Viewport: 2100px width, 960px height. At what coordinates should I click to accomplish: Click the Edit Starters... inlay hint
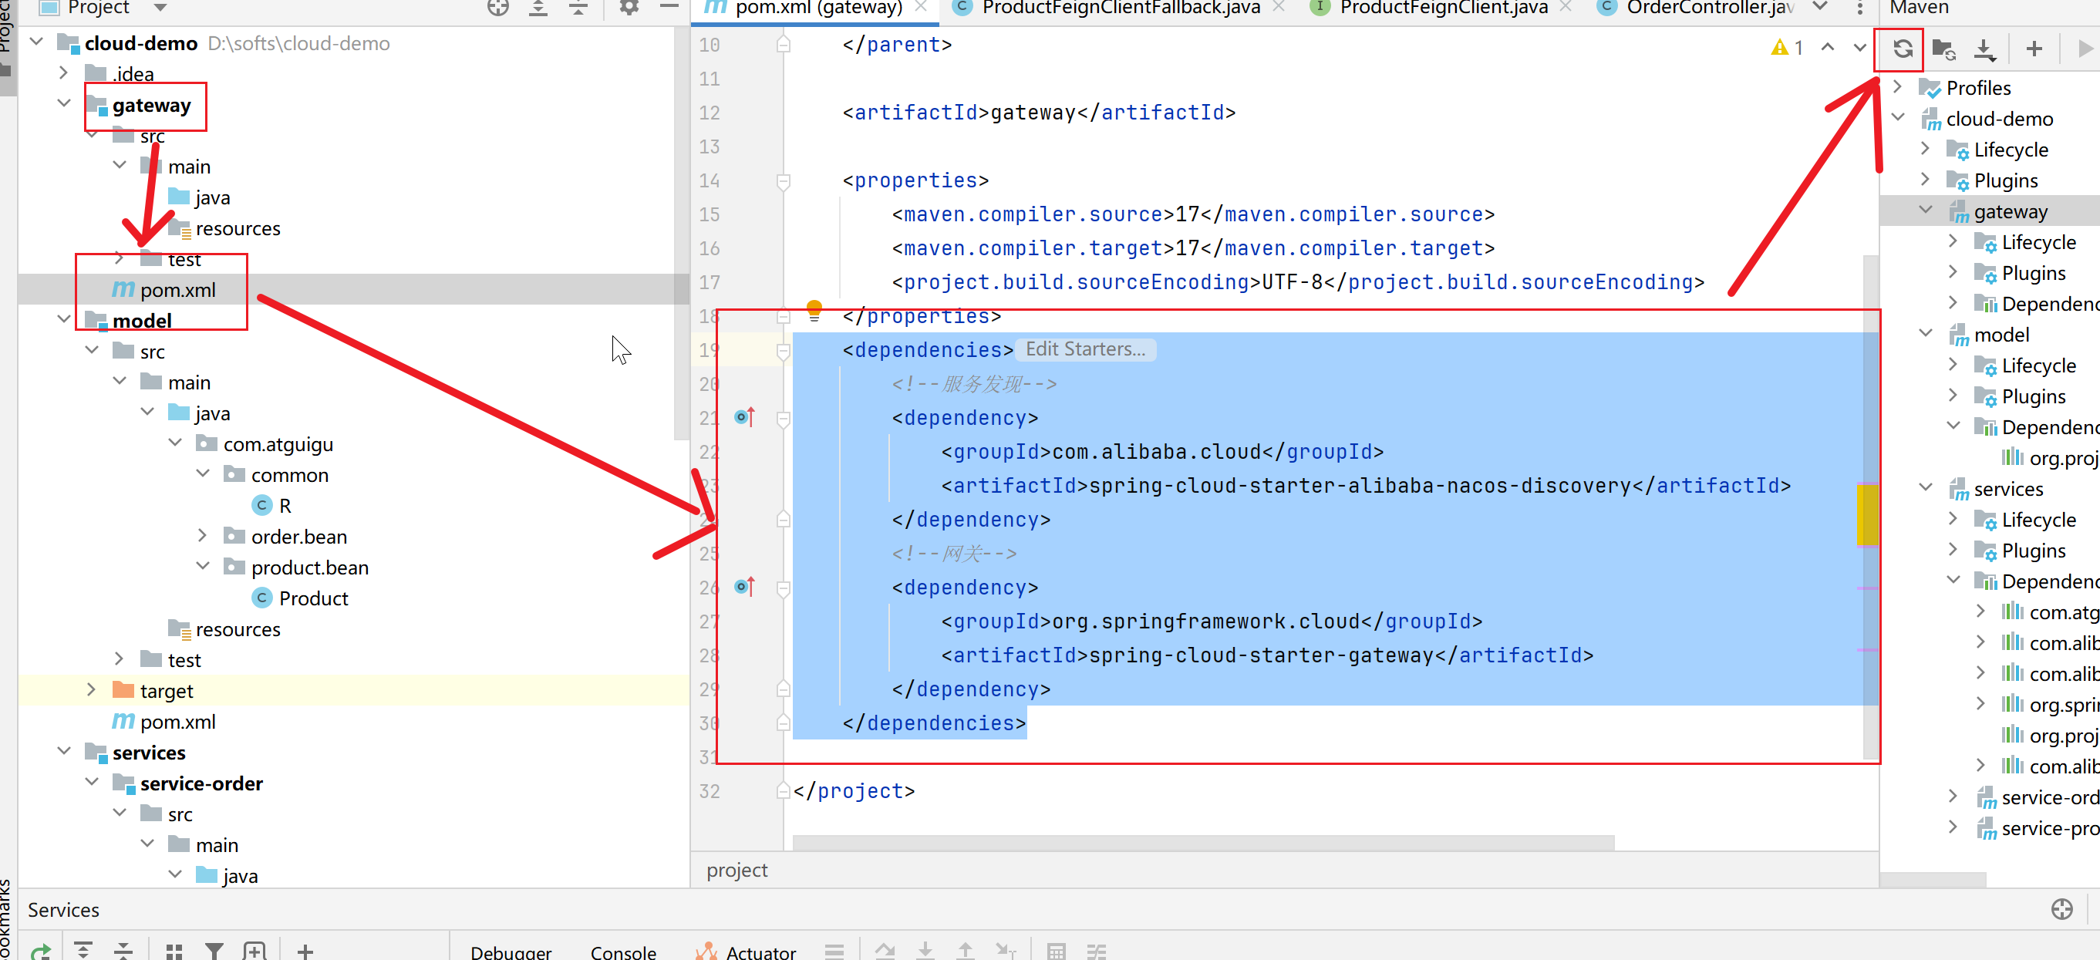1085,349
